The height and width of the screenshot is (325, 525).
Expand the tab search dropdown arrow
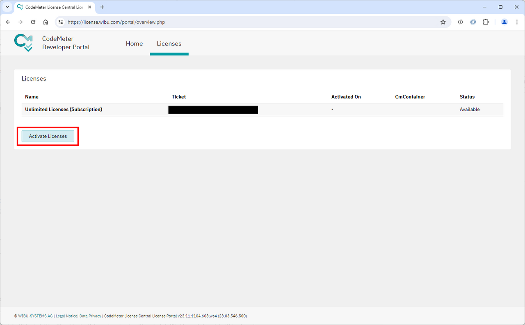click(7, 7)
